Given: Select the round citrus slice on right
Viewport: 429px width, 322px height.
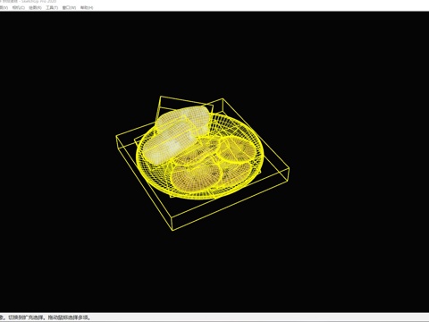Looking at the screenshot, I should click(x=237, y=149).
